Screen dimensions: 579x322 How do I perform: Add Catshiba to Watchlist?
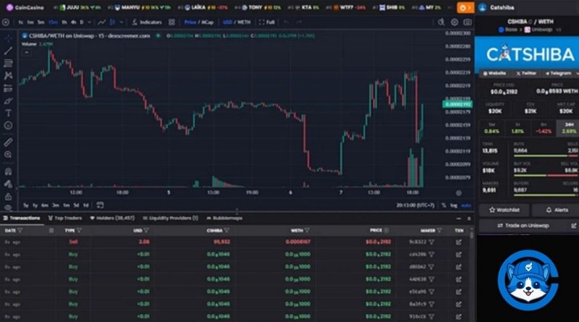coord(504,210)
